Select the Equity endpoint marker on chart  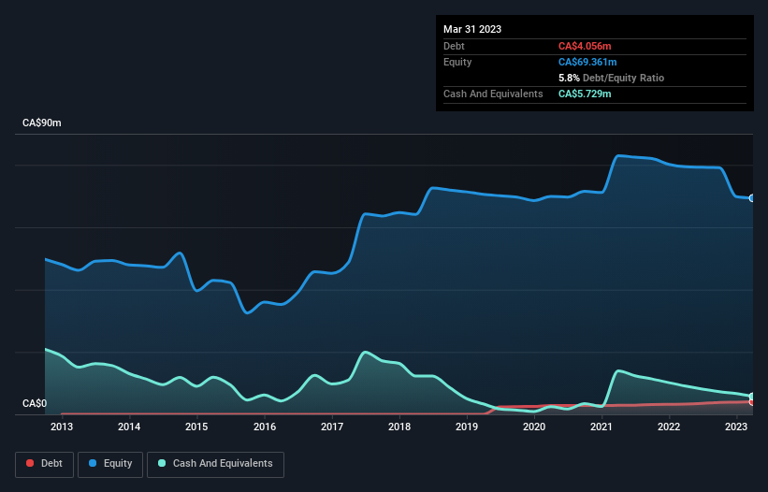(x=752, y=198)
